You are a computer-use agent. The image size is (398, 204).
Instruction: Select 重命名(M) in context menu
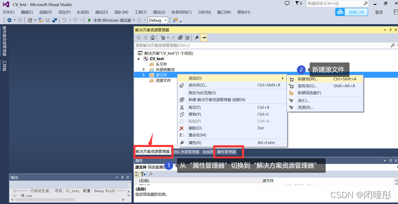[x=232, y=135]
